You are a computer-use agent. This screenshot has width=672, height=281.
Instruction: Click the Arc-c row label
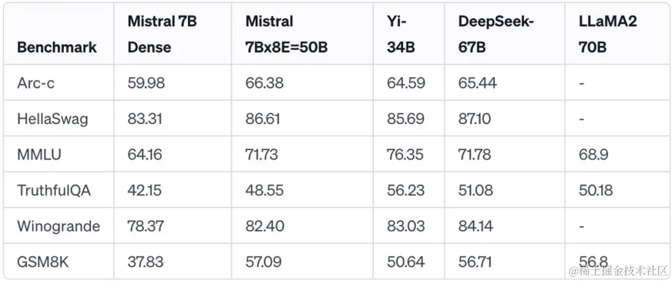click(x=36, y=83)
